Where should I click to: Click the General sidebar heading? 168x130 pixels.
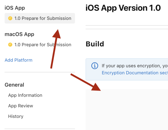coord(14,85)
